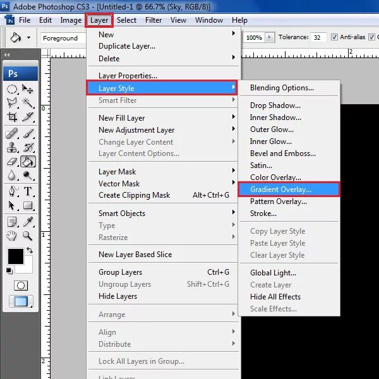
Task: Select the Crop tool
Action: click(x=12, y=117)
